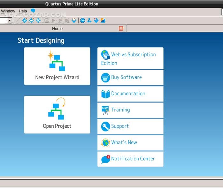Viewport: 223px width, 191px height.
Task: Close the Home tab with red X
Action: point(121,28)
